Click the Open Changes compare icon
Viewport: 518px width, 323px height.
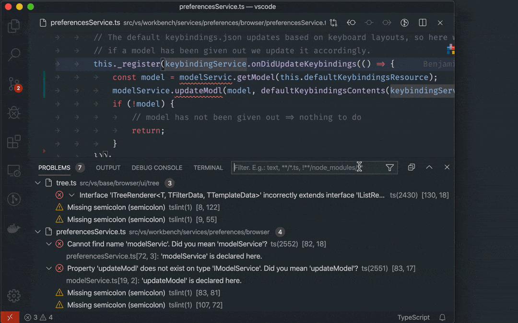334,23
